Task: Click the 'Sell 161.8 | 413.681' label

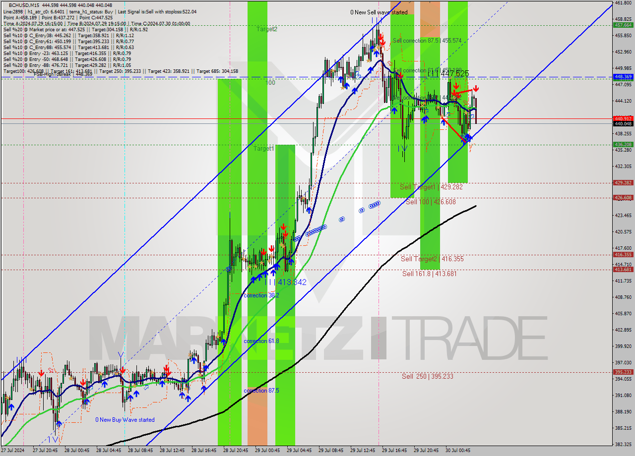Action: 430,274
